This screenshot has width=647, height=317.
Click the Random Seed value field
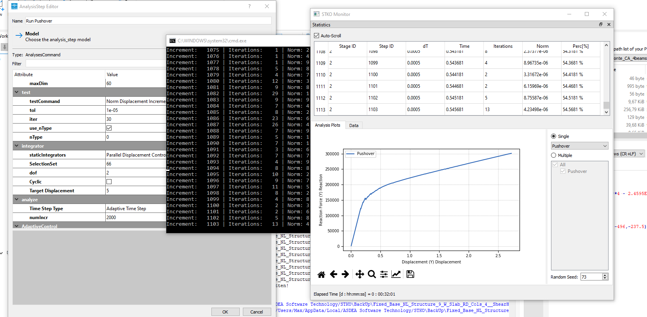pyautogui.click(x=591, y=277)
